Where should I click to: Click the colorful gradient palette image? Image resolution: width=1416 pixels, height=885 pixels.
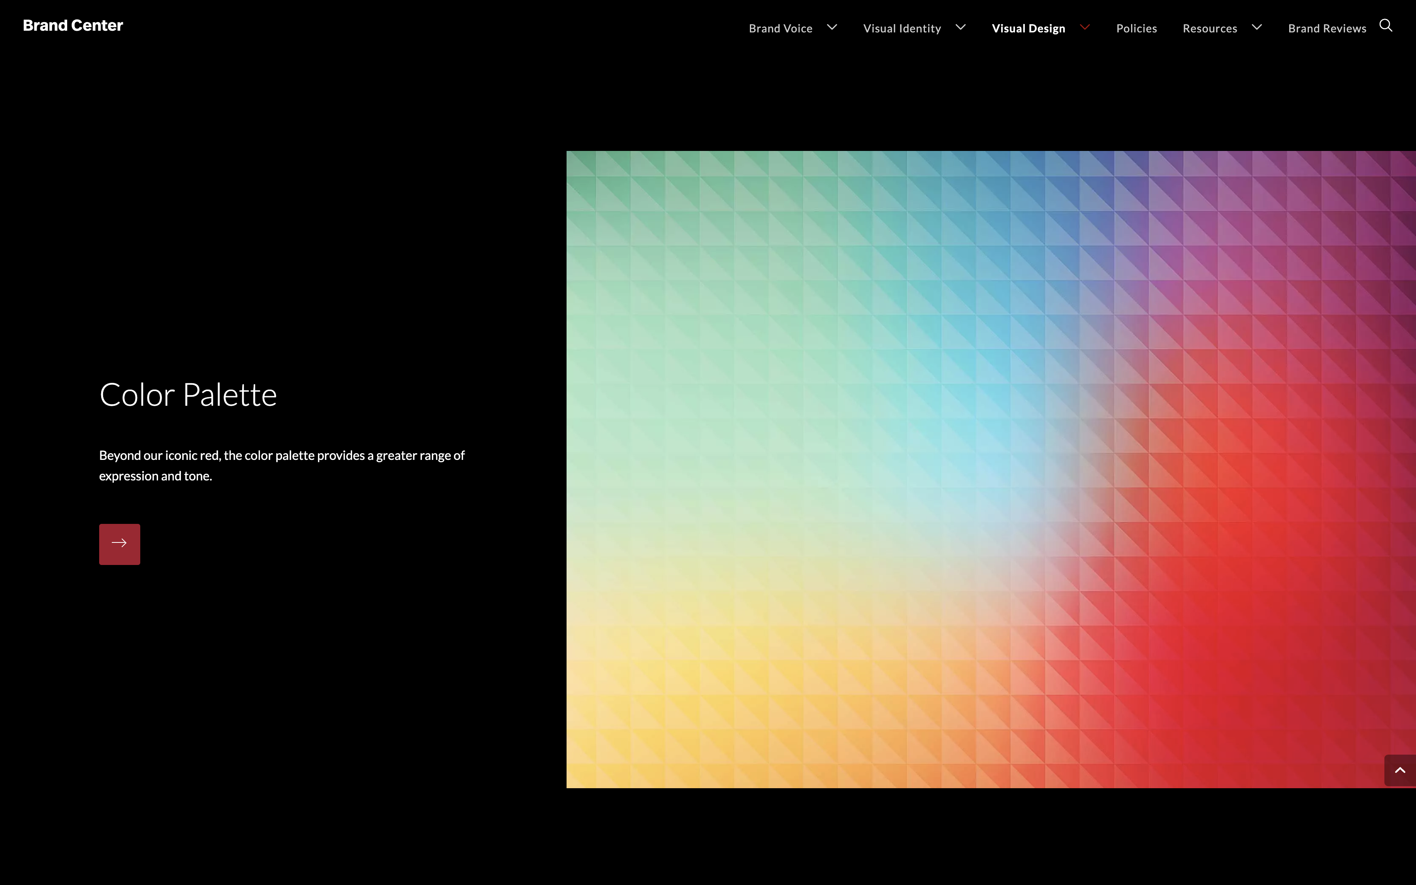(990, 469)
